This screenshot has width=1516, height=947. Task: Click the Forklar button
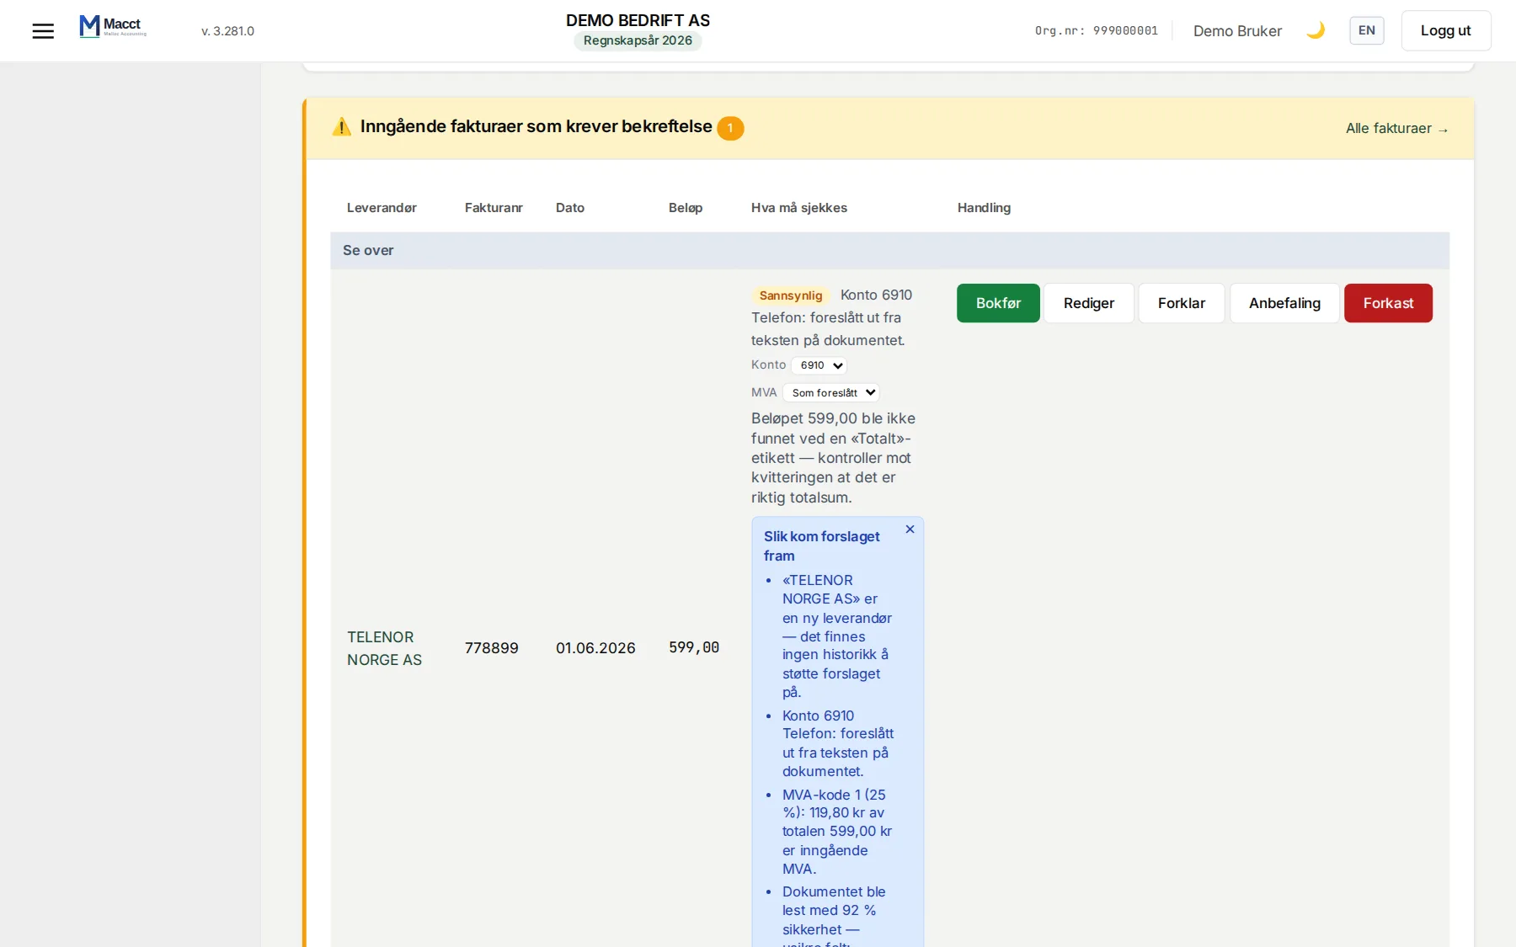[1181, 303]
